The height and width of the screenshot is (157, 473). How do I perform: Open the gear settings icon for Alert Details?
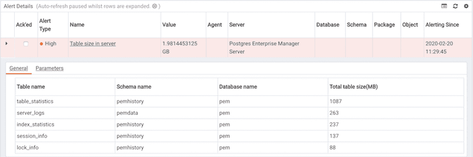coord(466,6)
